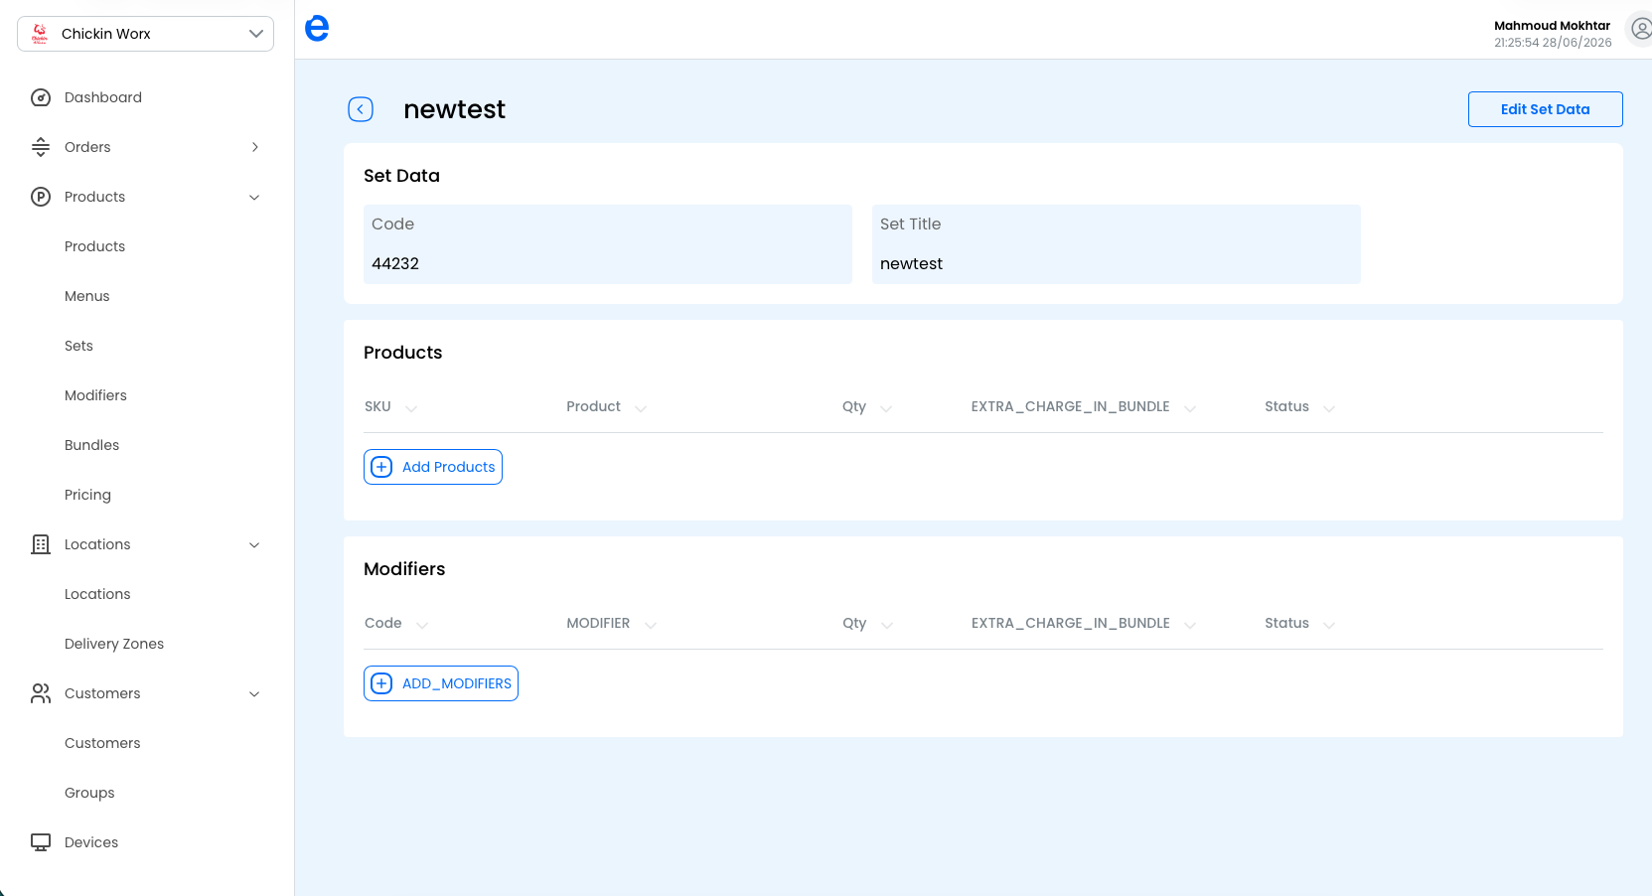Open Customers submenu item
The image size is (1652, 896).
(x=102, y=743)
